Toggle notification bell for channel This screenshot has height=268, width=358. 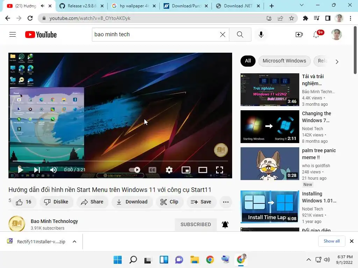pyautogui.click(x=225, y=224)
